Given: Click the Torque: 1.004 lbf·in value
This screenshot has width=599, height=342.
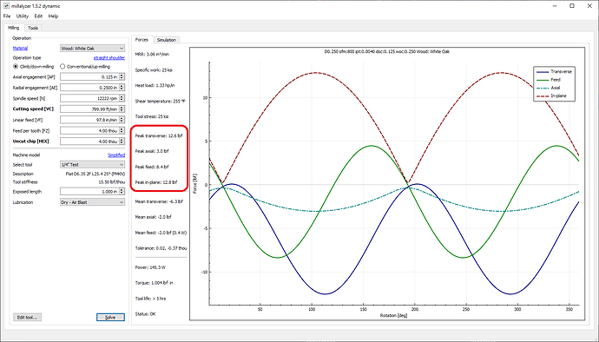Looking at the screenshot, I should 155,283.
